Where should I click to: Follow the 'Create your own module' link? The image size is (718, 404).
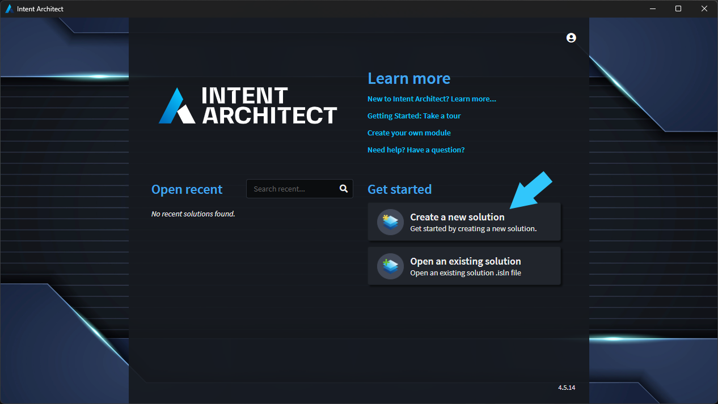pyautogui.click(x=409, y=133)
